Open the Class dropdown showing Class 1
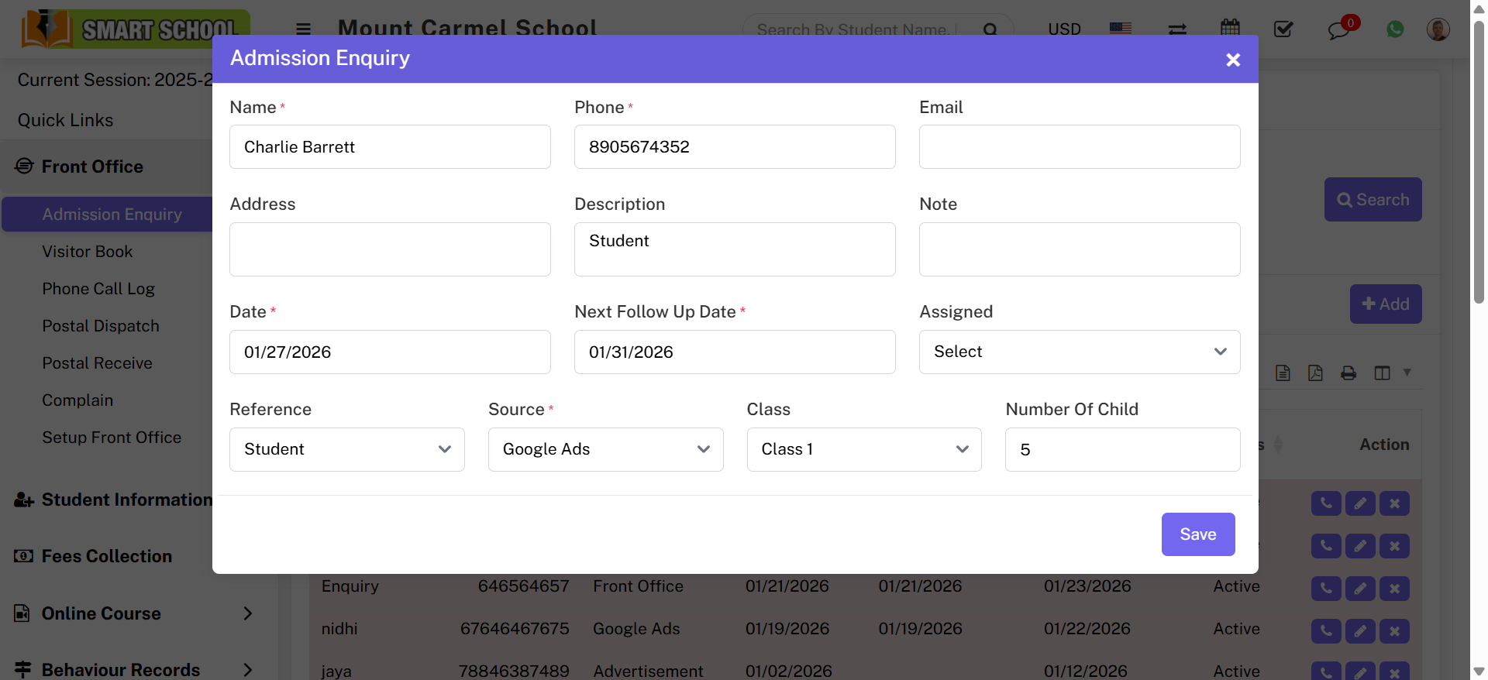The height and width of the screenshot is (680, 1488). (x=863, y=449)
